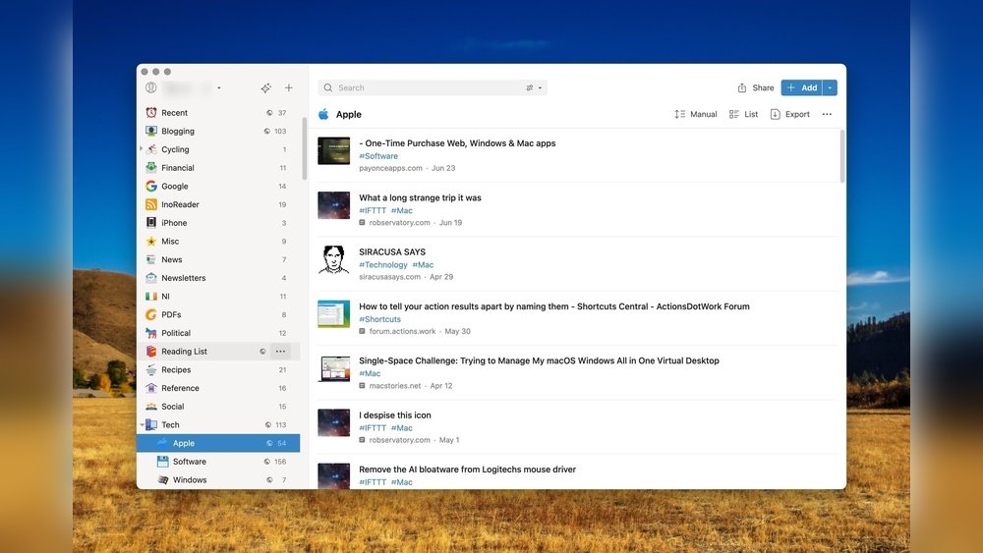
Task: Click the #Shortcuts tag
Action: pyautogui.click(x=379, y=319)
